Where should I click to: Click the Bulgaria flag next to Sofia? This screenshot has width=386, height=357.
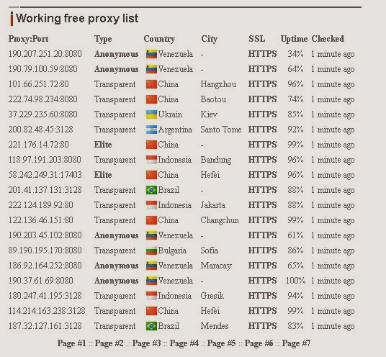[151, 250]
